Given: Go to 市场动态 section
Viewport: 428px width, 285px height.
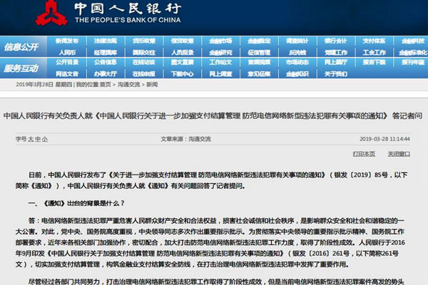Looking at the screenshot, I should 297,62.
